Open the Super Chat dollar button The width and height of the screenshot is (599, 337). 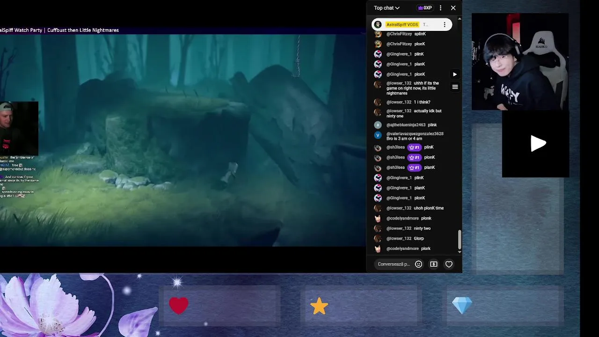(434, 264)
